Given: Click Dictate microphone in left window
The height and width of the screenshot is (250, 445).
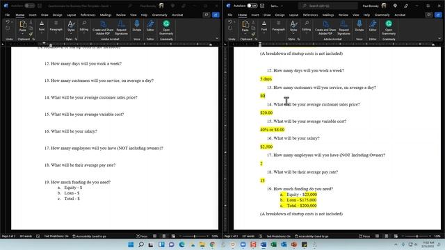Looking at the screenshot, I should tap(137, 26).
